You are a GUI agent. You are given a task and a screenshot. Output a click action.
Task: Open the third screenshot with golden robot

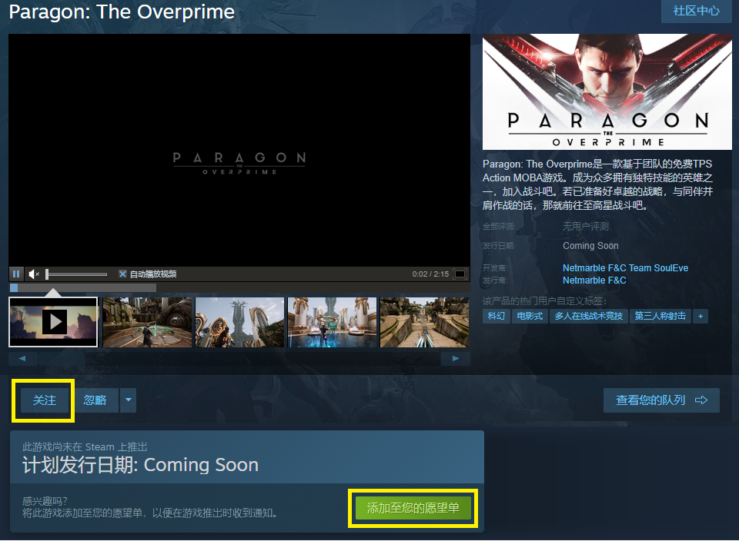(239, 322)
